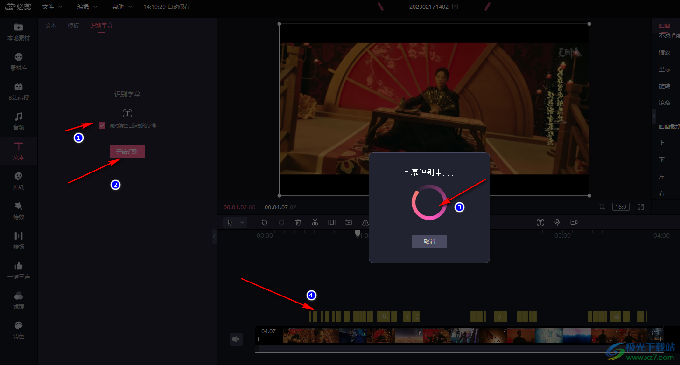Click the timeline playhead marker
This screenshot has width=680, height=365.
(x=358, y=233)
